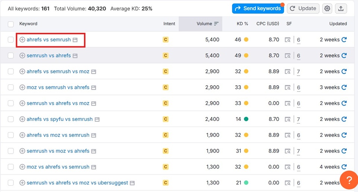
Task: Add 'semrush vs ahrefs' with its plus icon
Action: pyautogui.click(x=22, y=55)
